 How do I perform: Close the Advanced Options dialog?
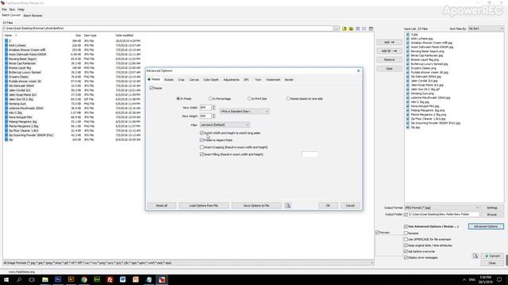pos(358,70)
